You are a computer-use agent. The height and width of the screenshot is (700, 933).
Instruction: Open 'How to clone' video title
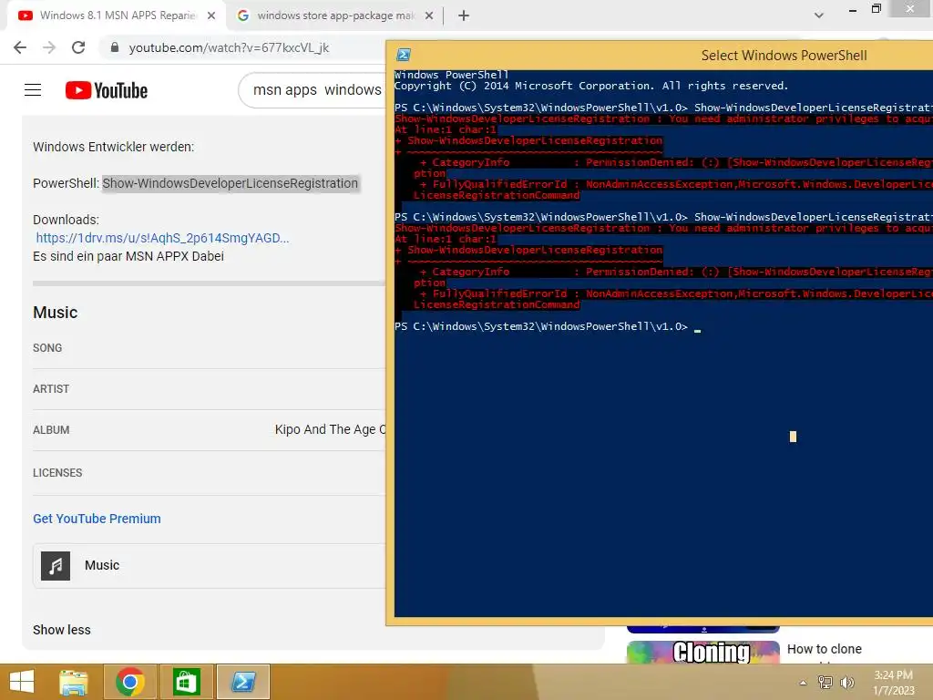point(825,649)
